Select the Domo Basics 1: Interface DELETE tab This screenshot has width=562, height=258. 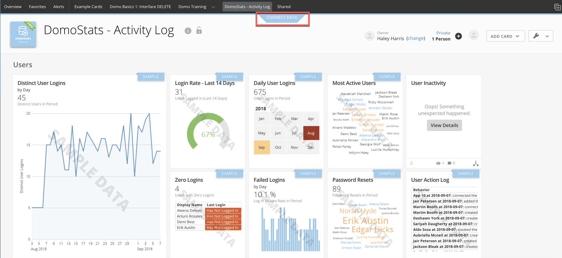tap(140, 7)
